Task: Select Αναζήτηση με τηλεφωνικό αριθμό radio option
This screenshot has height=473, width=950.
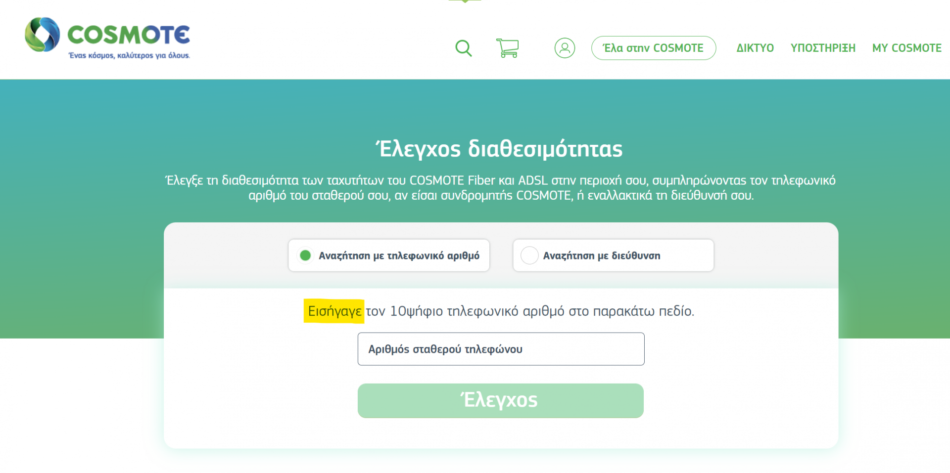Action: click(389, 256)
